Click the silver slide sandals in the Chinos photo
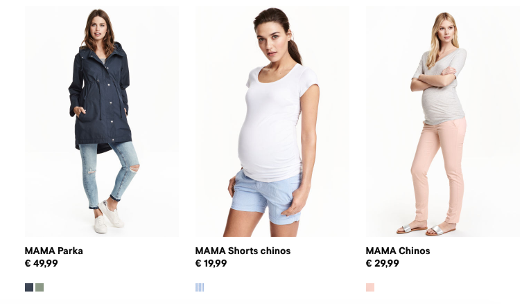The height and width of the screenshot is (304, 522). (x=426, y=229)
